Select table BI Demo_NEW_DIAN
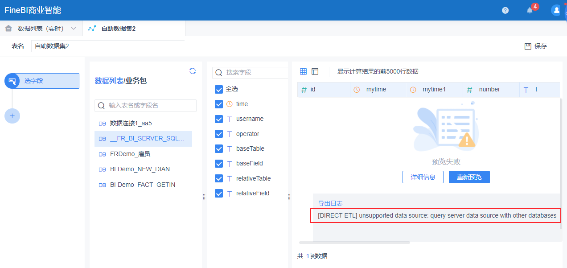This screenshot has height=268, width=567. pyautogui.click(x=143, y=169)
